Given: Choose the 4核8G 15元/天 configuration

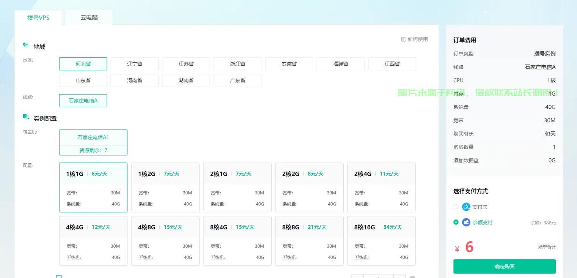Looking at the screenshot, I should (x=165, y=241).
